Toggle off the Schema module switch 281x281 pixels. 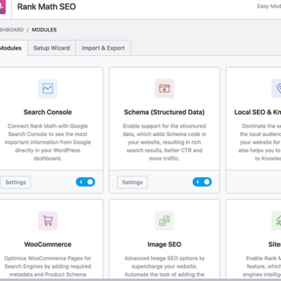click(x=202, y=182)
